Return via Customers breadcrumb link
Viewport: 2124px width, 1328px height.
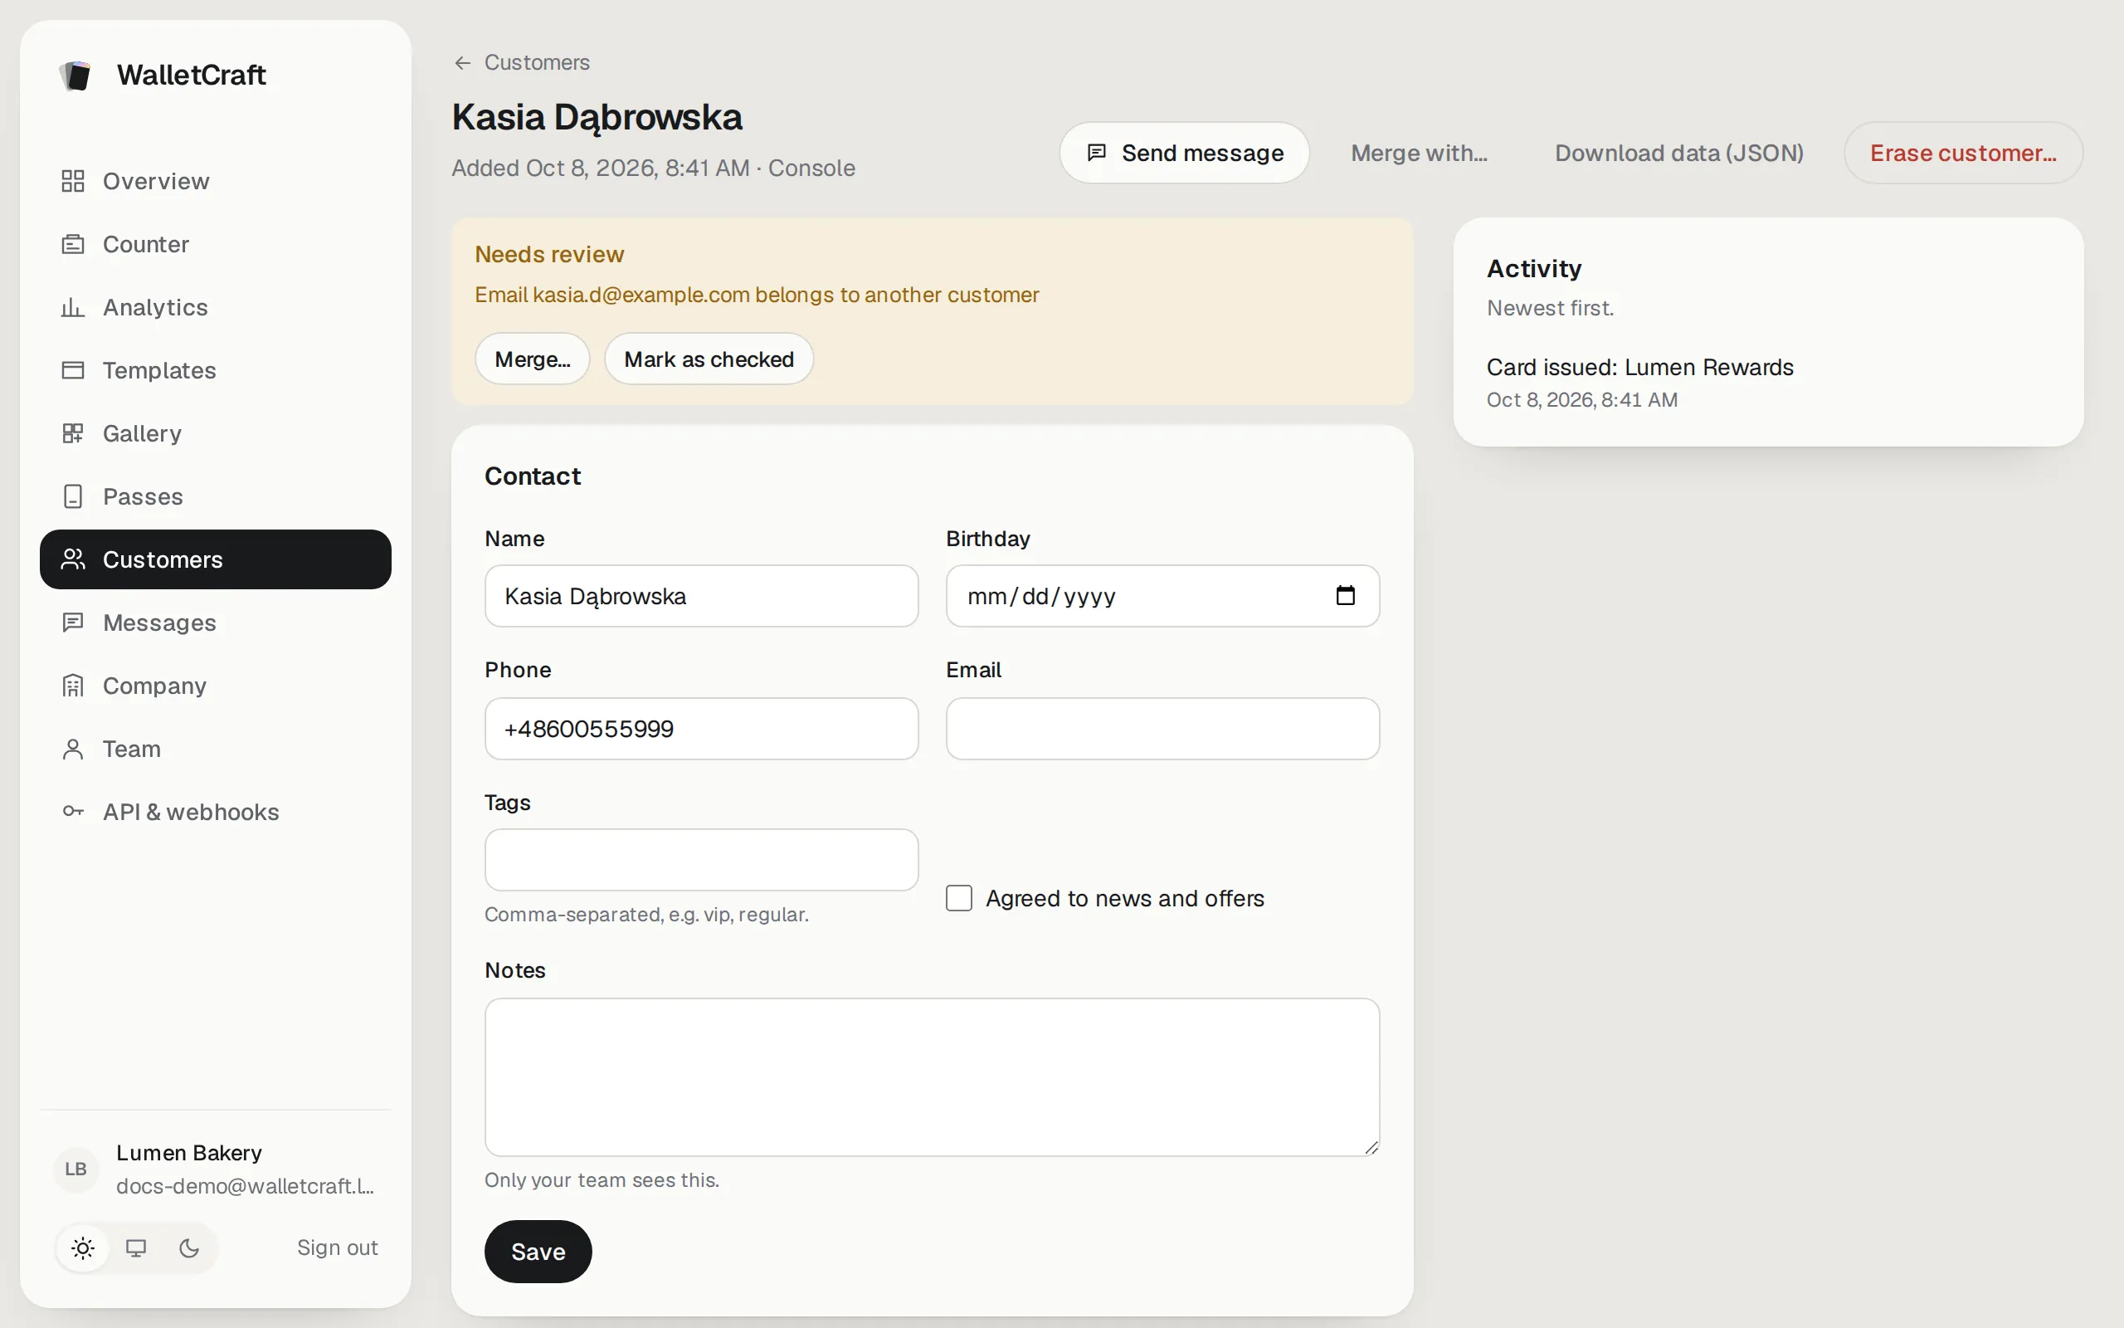(x=536, y=63)
